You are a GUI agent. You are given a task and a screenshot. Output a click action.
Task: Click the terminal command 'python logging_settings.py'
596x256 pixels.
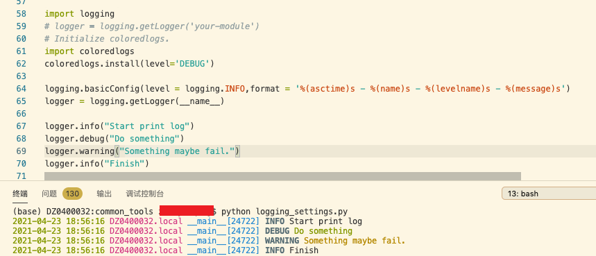[x=284, y=212]
